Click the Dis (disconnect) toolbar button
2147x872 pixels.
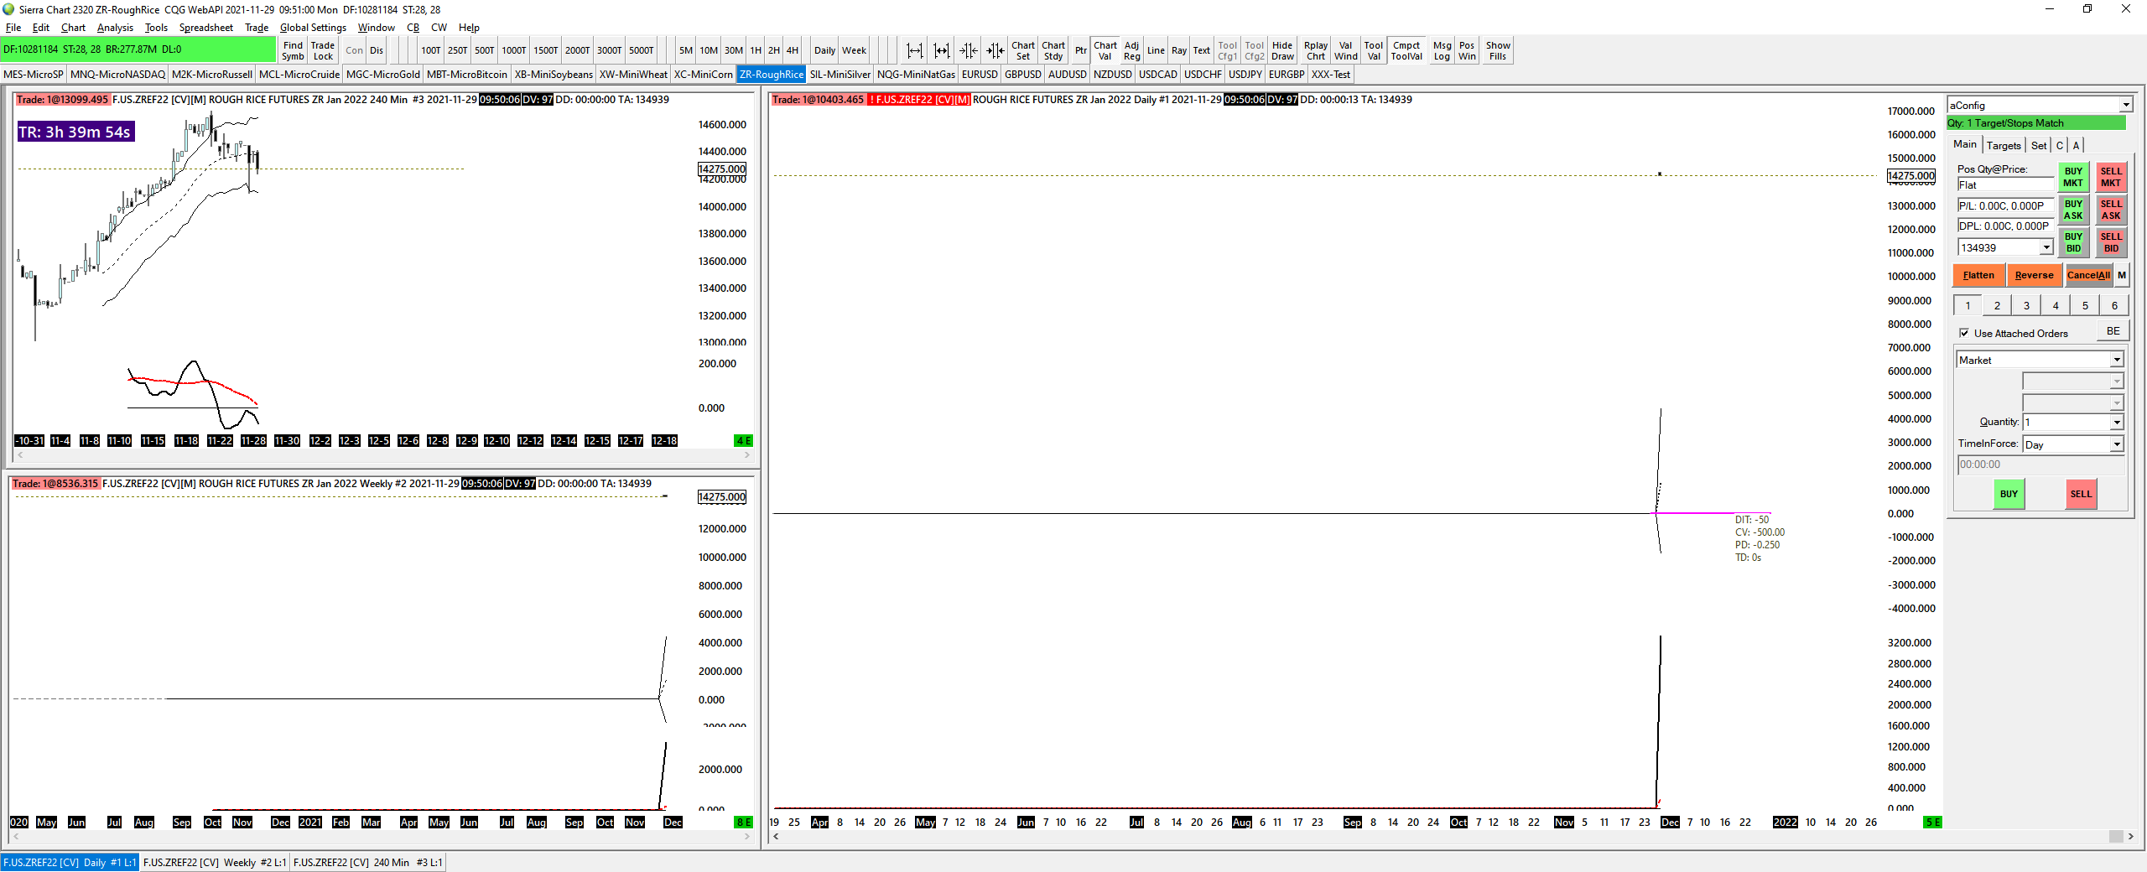377,51
